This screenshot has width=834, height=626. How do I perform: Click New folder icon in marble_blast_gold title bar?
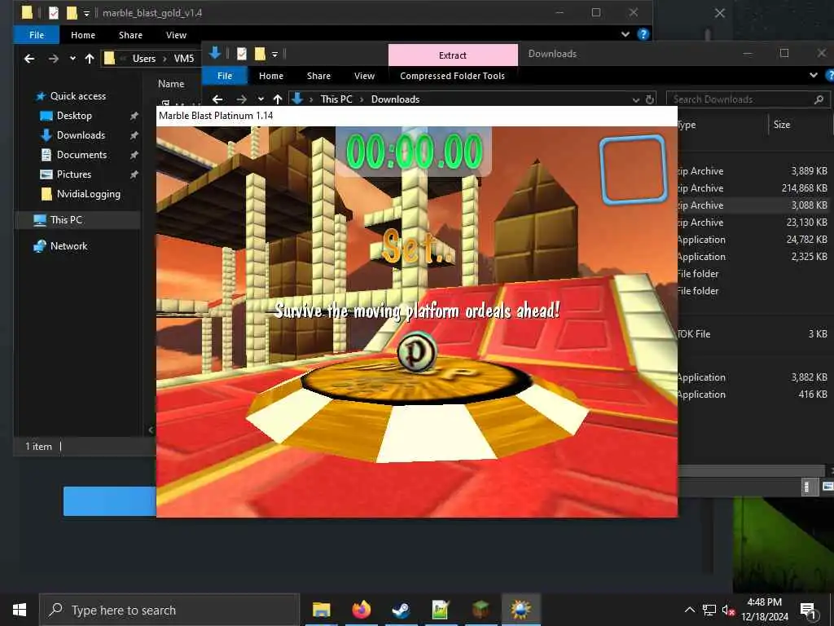click(72, 12)
